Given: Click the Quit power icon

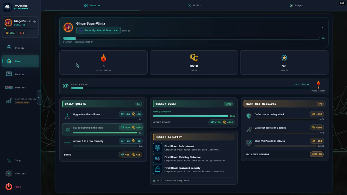Looking at the screenshot, I should point(9,187).
